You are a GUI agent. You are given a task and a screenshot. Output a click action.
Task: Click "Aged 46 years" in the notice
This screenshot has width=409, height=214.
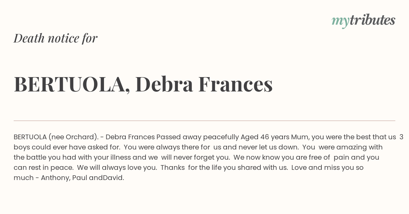tap(265, 137)
